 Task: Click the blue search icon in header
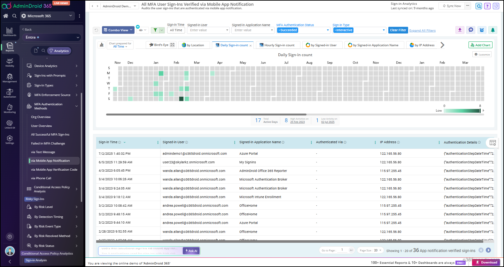(479, 6)
